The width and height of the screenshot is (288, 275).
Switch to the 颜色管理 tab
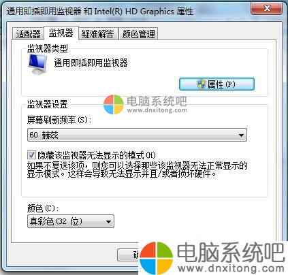pos(138,34)
